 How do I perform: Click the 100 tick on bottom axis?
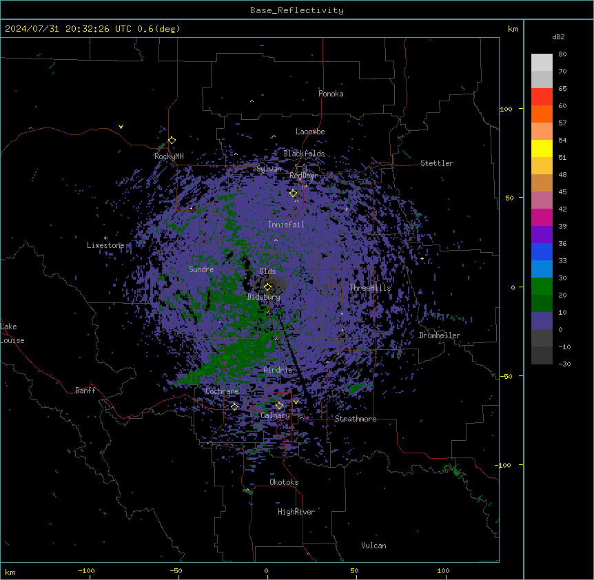(x=443, y=570)
